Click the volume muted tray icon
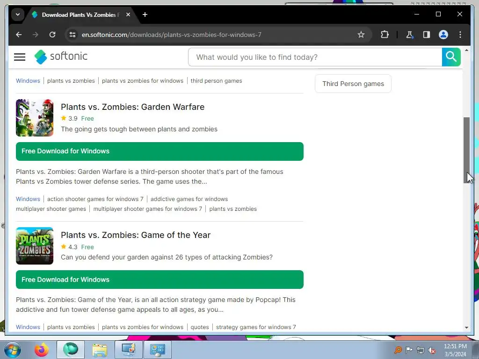 click(432, 350)
